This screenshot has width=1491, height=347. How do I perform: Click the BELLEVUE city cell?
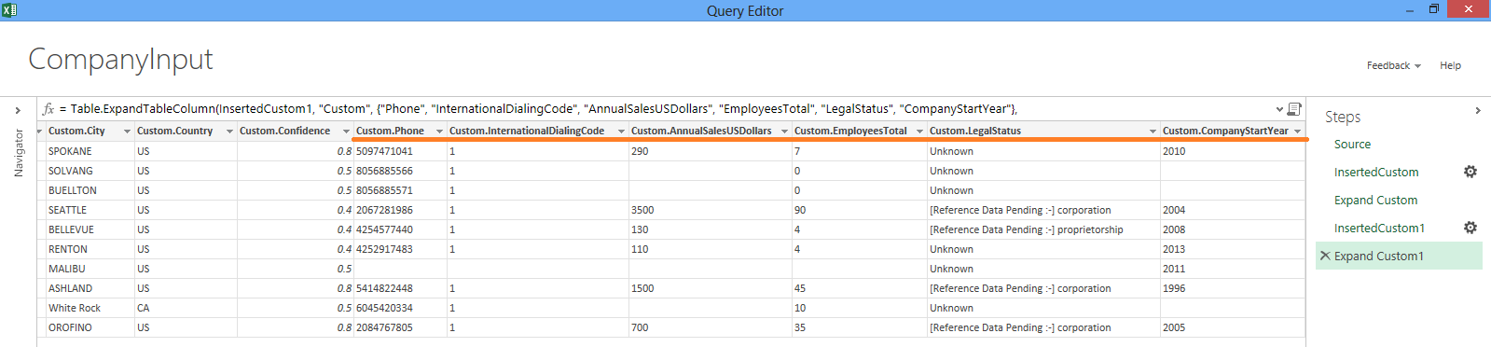coord(90,229)
